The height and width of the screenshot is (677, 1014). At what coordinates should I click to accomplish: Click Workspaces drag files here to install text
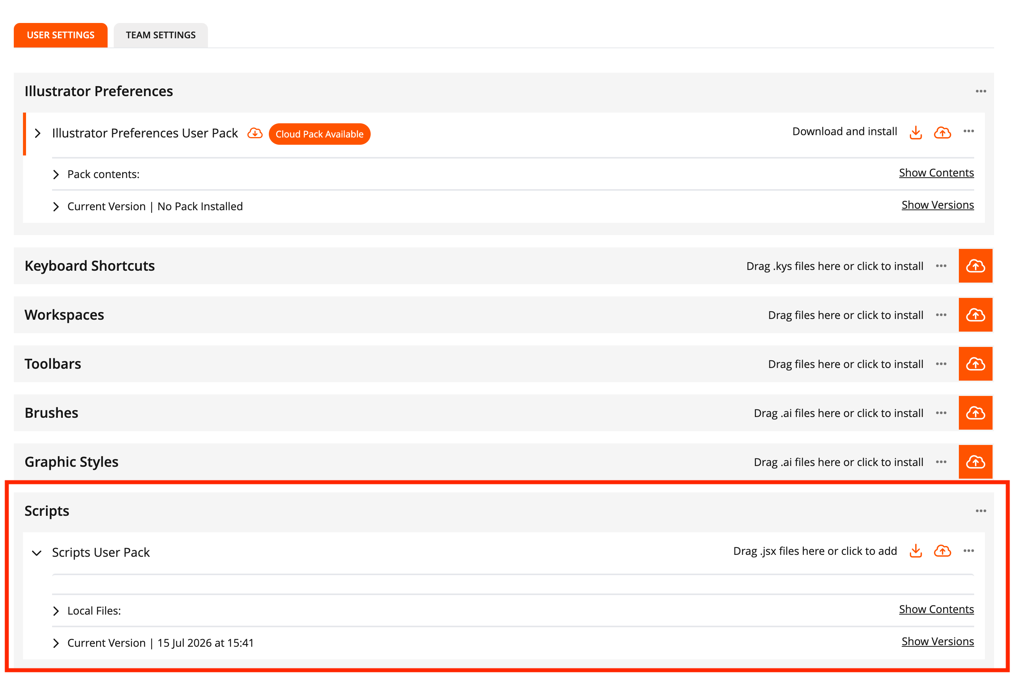pyautogui.click(x=845, y=315)
